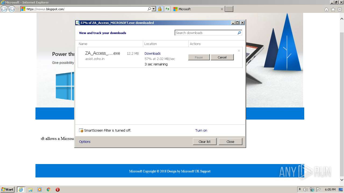
Task: Open the Windows Start menu
Action: coord(8,190)
